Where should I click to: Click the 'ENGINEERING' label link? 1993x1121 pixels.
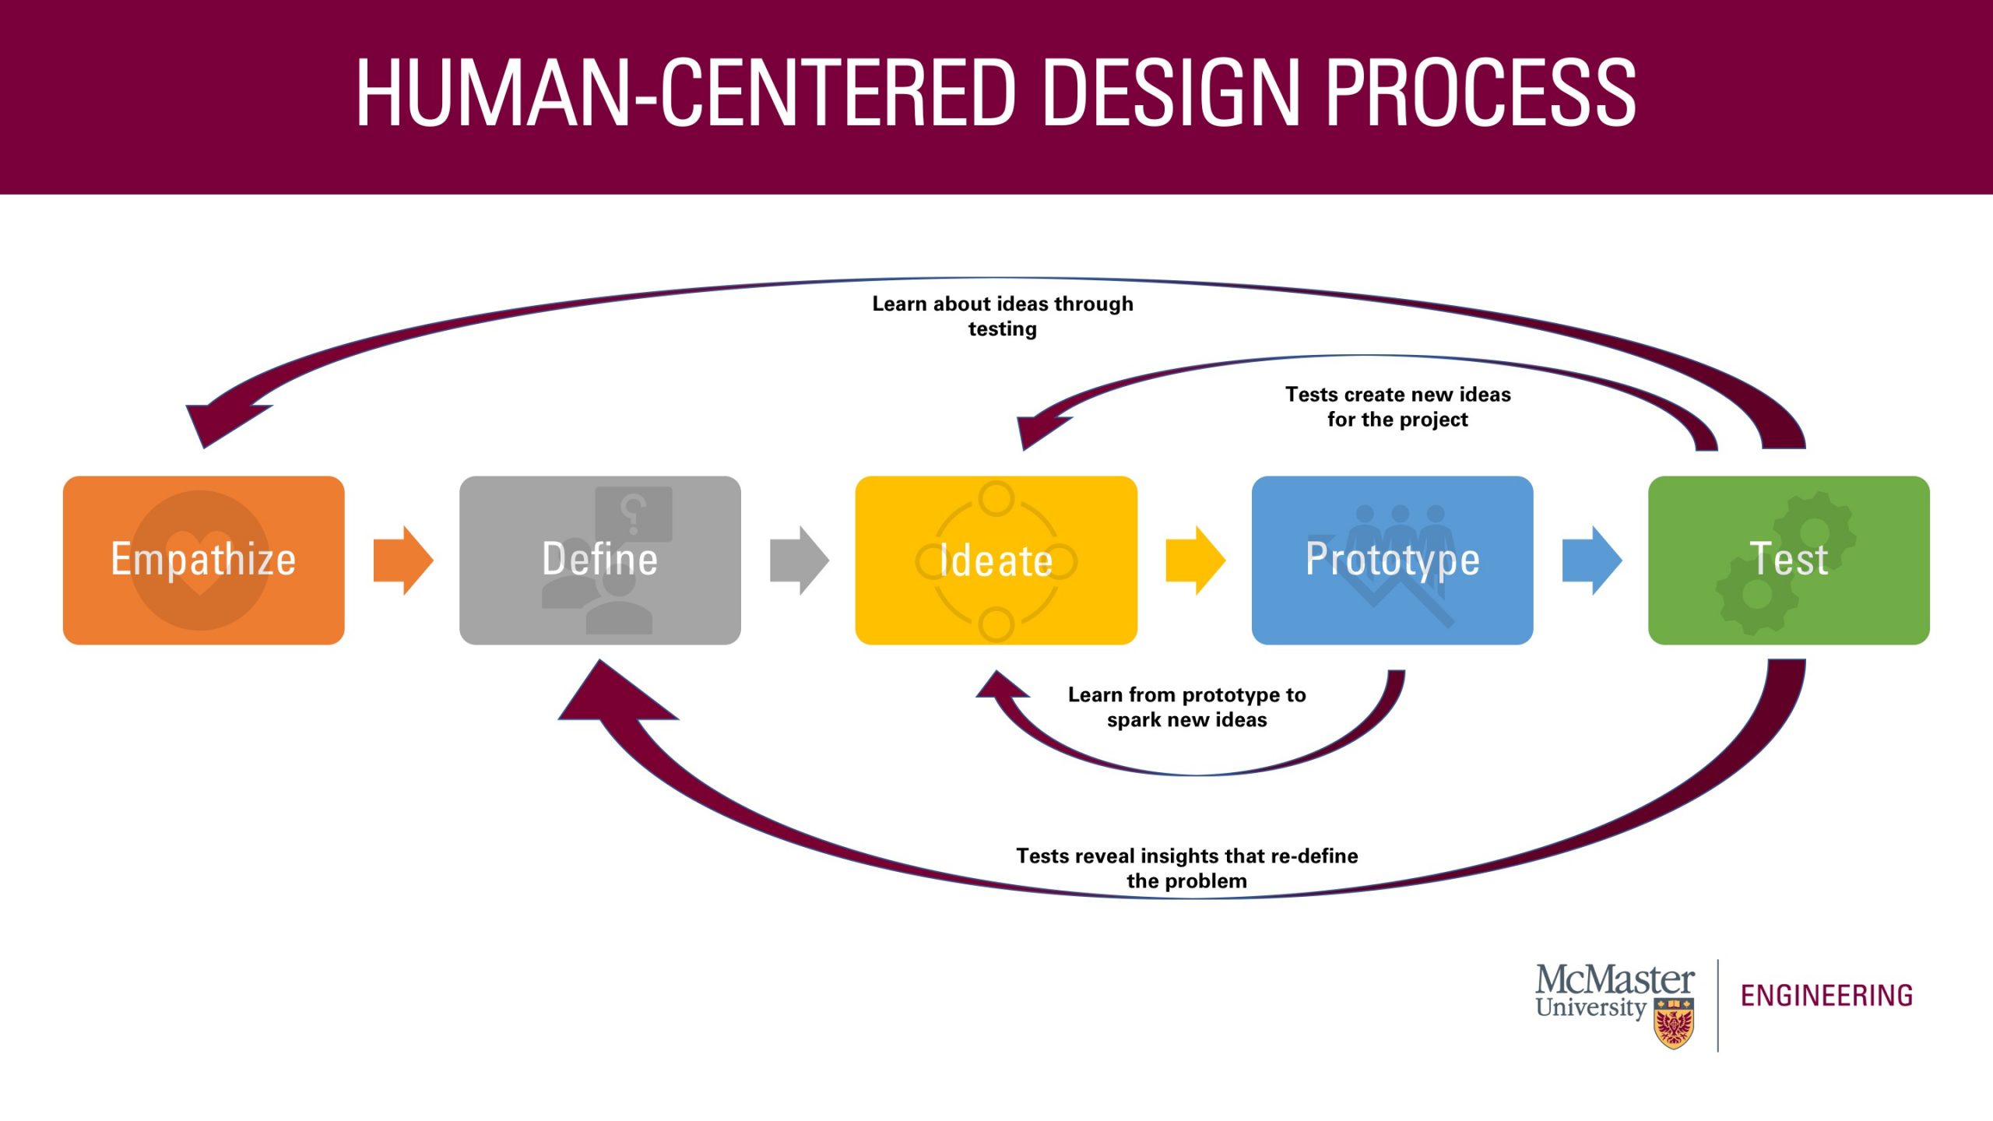[1854, 1000]
